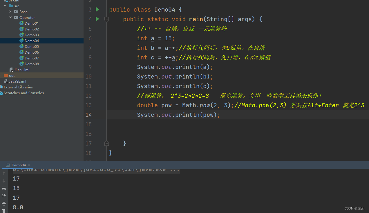This screenshot has width=369, height=213.
Task: Select the out folder
Action: click(12, 75)
